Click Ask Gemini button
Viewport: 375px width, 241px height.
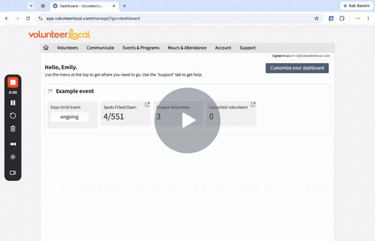pos(356,6)
